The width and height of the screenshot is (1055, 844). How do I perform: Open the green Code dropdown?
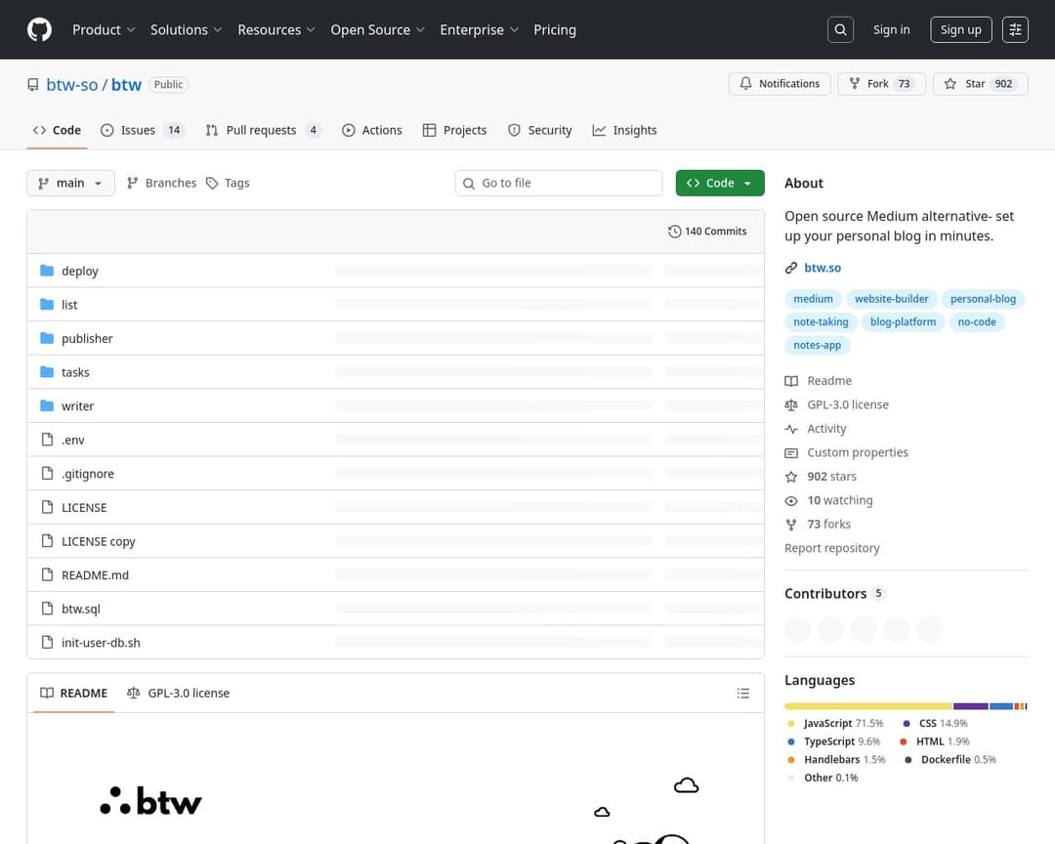719,183
